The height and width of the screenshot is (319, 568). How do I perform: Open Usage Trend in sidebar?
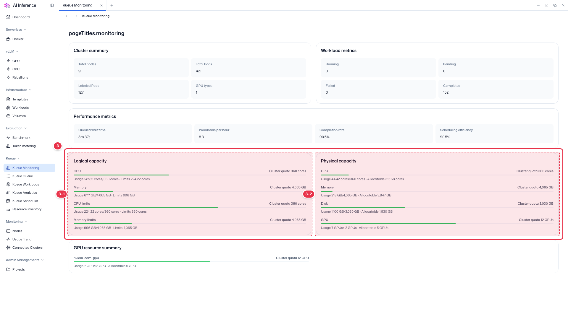click(29, 239)
